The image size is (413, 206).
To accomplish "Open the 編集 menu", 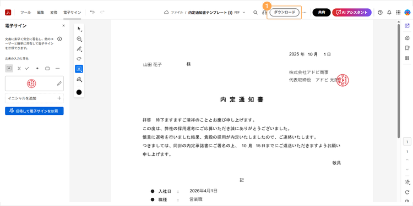I will pyautogui.click(x=41, y=12).
